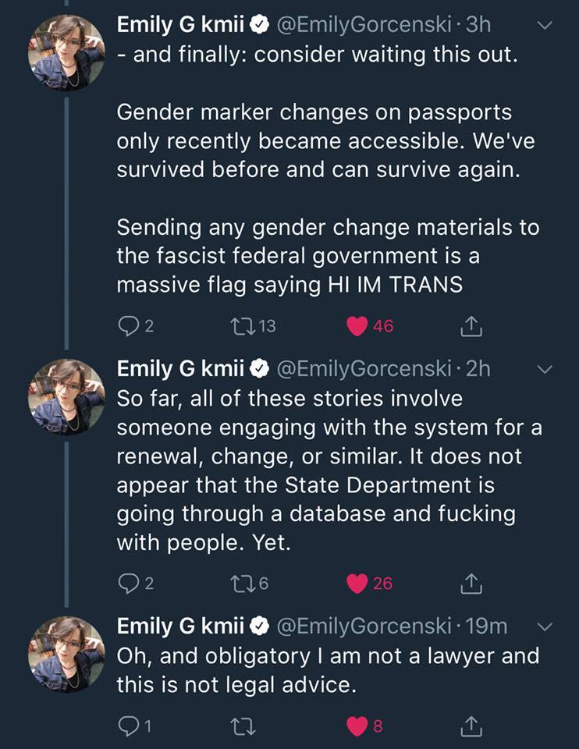Open @EmilyGorcenski handle on the 3h tweet
Viewport: 579px width, 749px height.
(x=364, y=25)
